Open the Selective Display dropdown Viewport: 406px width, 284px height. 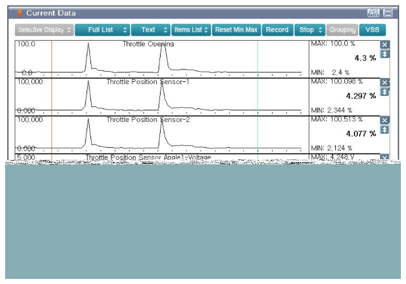click(44, 30)
